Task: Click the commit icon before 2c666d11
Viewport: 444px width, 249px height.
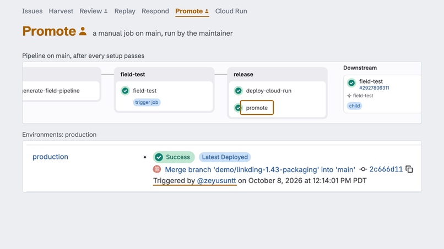Action: click(x=363, y=169)
